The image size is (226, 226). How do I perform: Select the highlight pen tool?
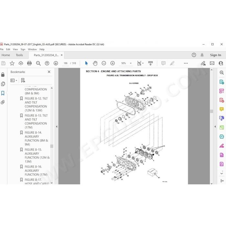coord(172,63)
